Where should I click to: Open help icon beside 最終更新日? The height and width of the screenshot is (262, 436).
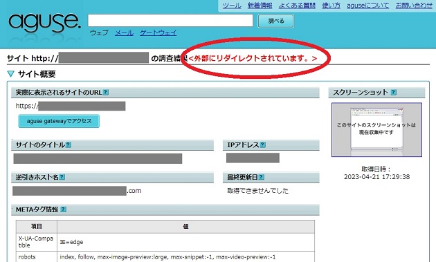[262, 177]
